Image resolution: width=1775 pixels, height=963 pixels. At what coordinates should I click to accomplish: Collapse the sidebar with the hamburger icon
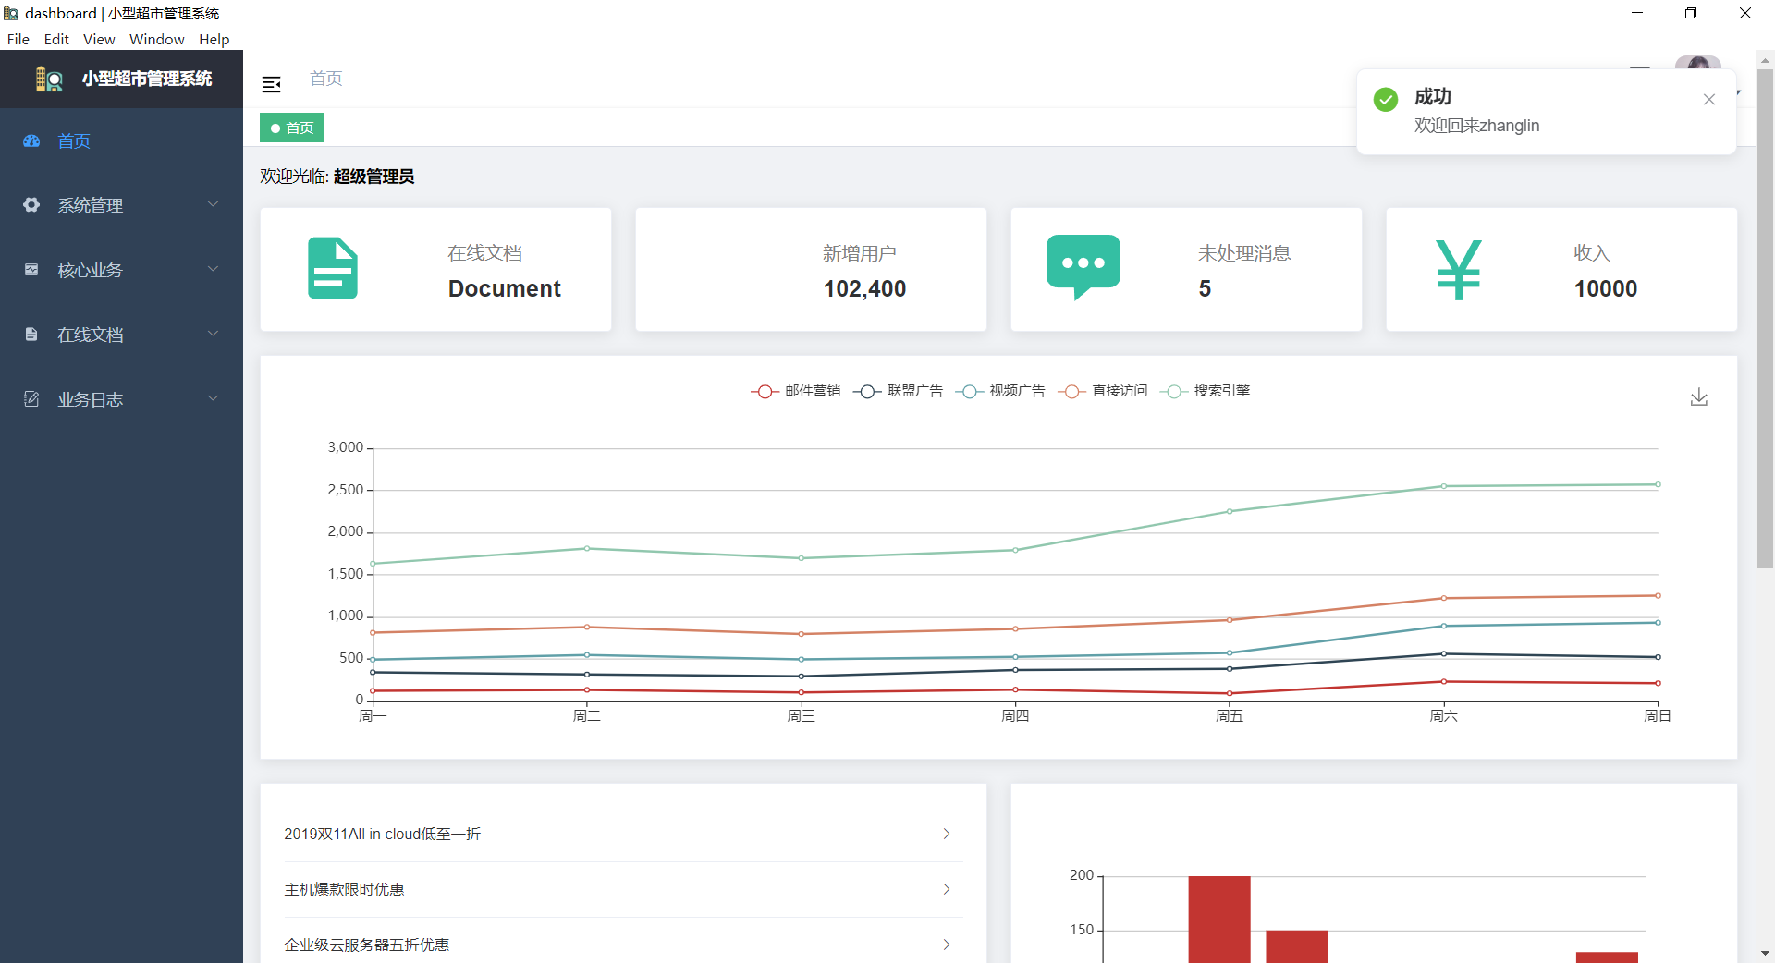click(271, 85)
